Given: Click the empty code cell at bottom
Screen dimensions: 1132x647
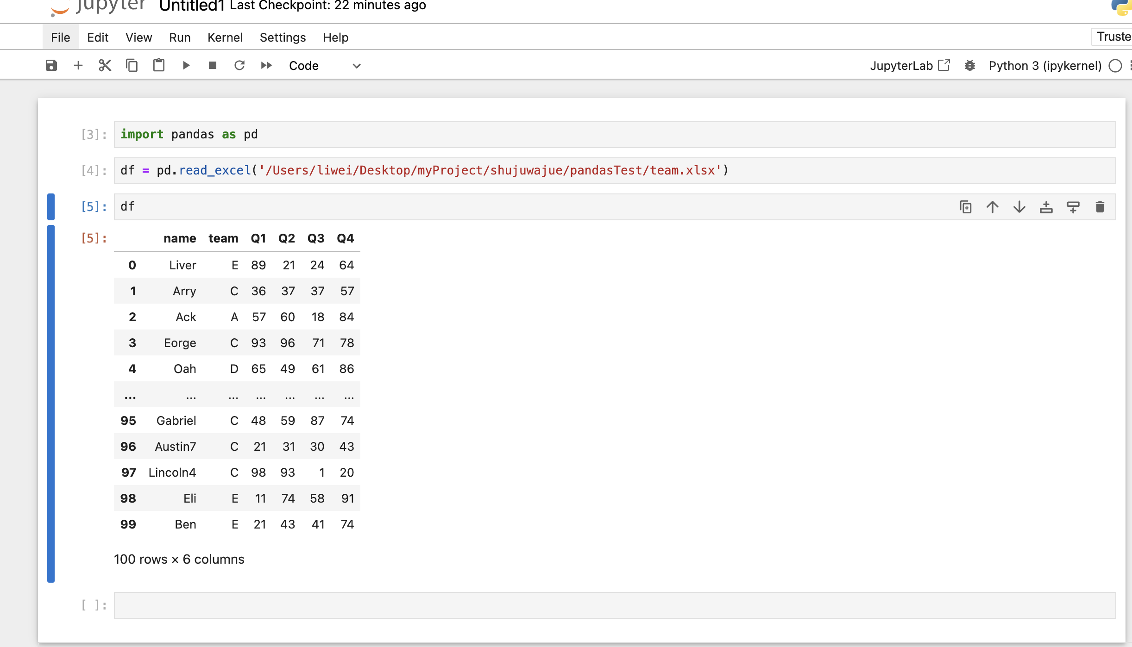Looking at the screenshot, I should [615, 605].
